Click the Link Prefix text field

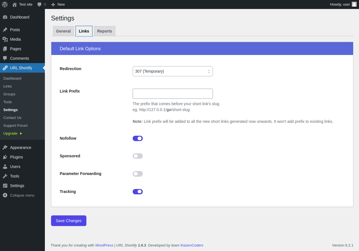172,94
